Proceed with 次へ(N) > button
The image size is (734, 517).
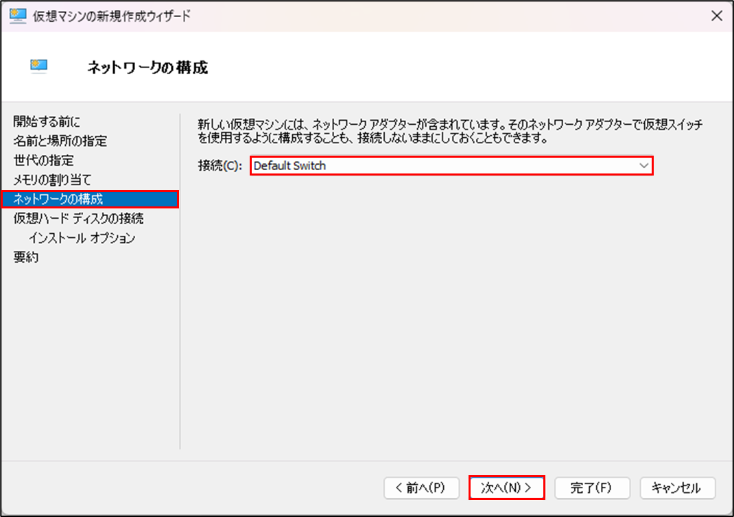506,488
